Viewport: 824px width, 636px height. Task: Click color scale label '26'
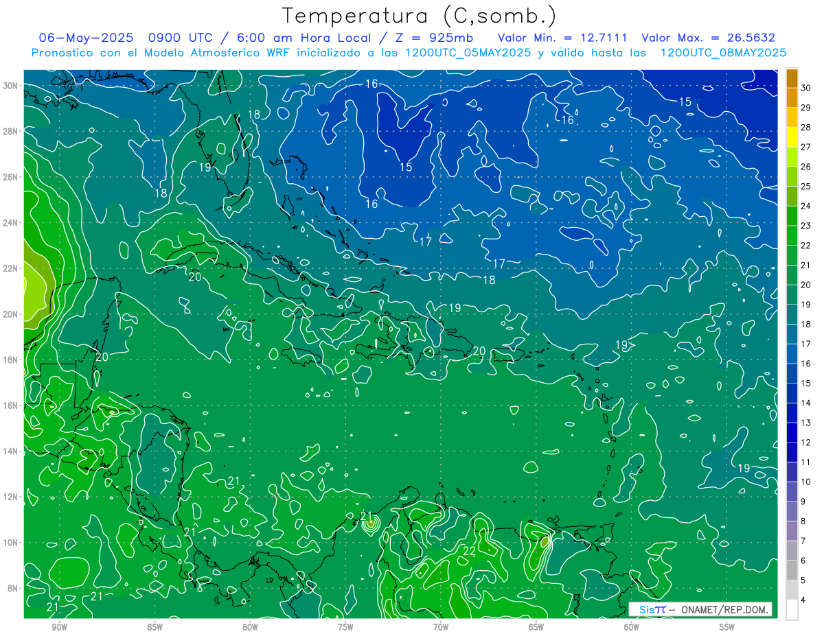(x=805, y=167)
